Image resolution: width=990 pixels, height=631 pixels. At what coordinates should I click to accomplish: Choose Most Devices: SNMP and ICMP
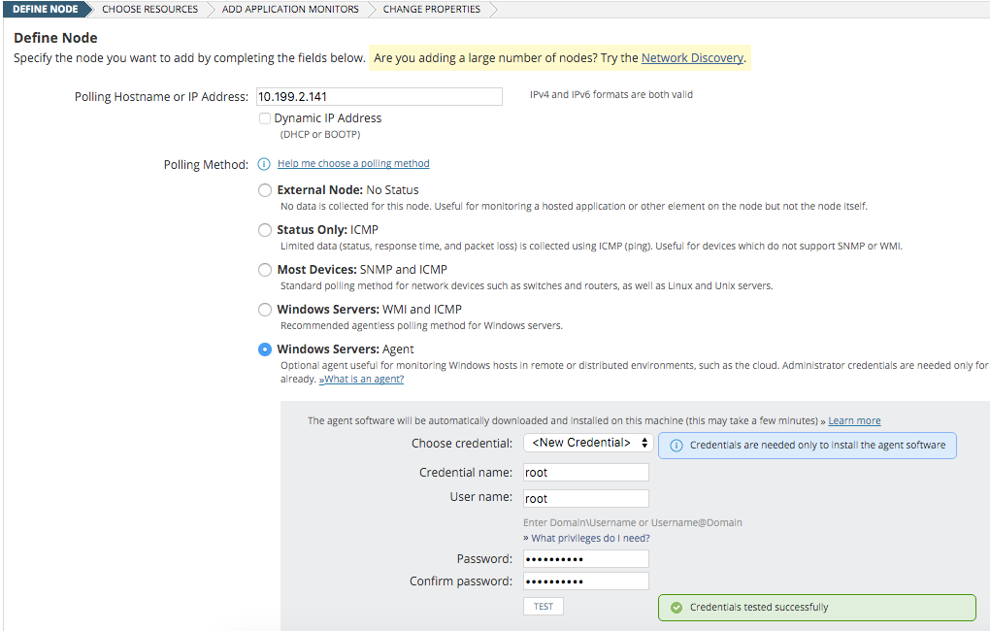coord(265,270)
